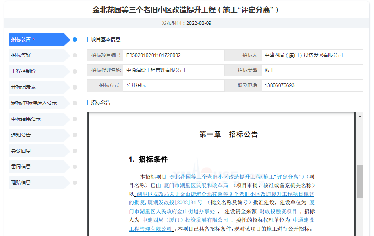
Task: Click the document scrollbar up arrow
Action: click(x=360, y=116)
